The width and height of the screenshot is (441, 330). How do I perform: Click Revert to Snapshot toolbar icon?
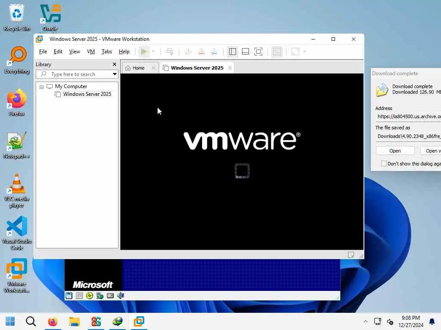pyautogui.click(x=201, y=52)
